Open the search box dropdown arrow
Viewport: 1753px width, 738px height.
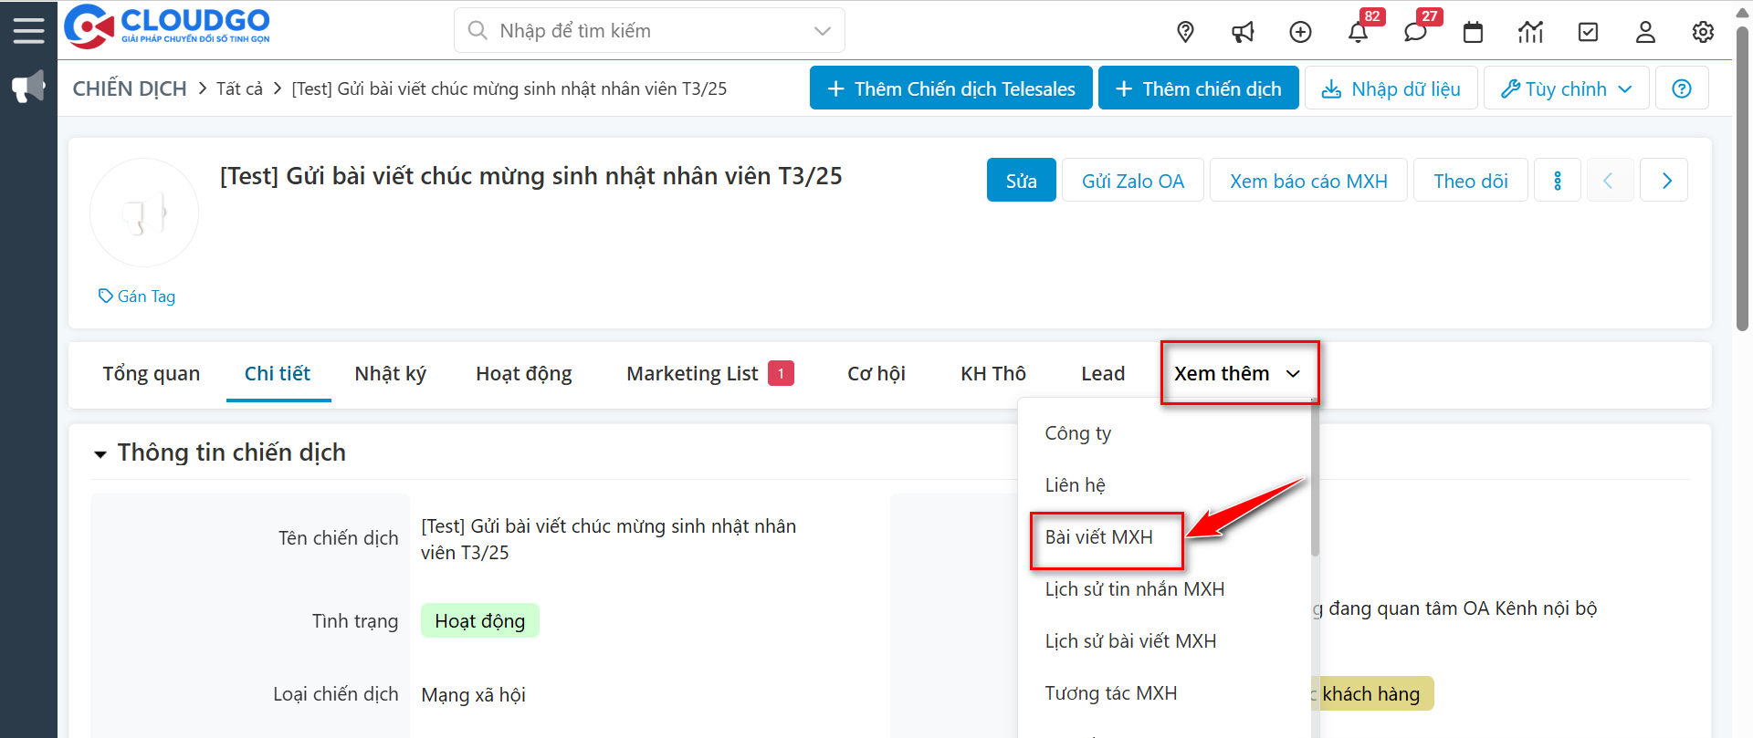(x=822, y=31)
